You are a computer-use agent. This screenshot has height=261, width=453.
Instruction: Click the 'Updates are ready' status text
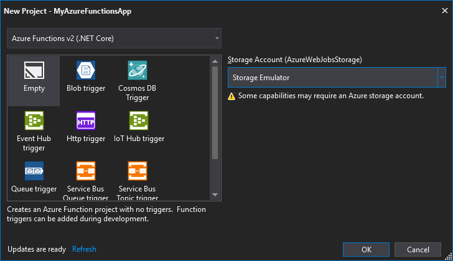(x=37, y=249)
